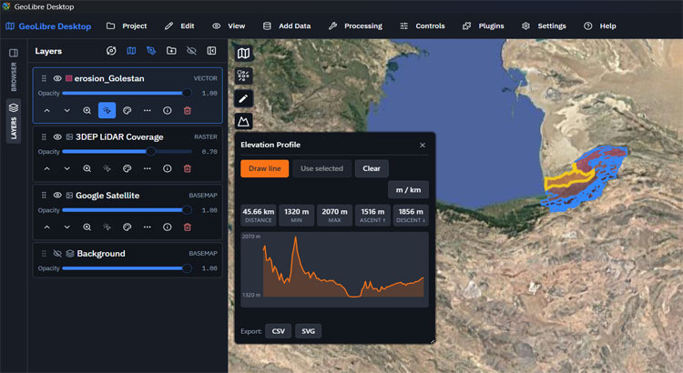The image size is (683, 373).
Task: Add a new layer group folder
Action: point(171,51)
